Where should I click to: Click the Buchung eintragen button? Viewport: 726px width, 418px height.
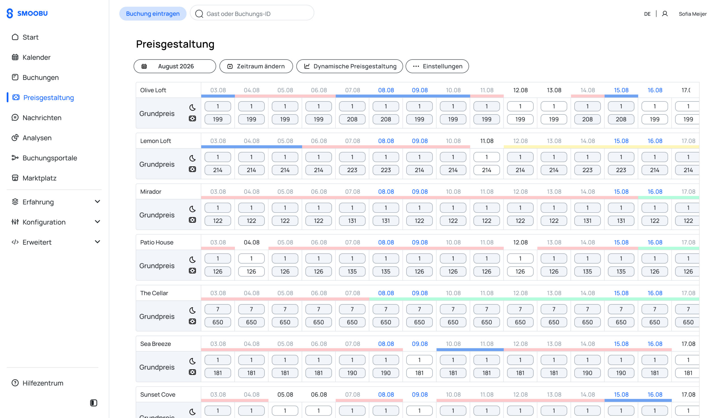tap(153, 14)
